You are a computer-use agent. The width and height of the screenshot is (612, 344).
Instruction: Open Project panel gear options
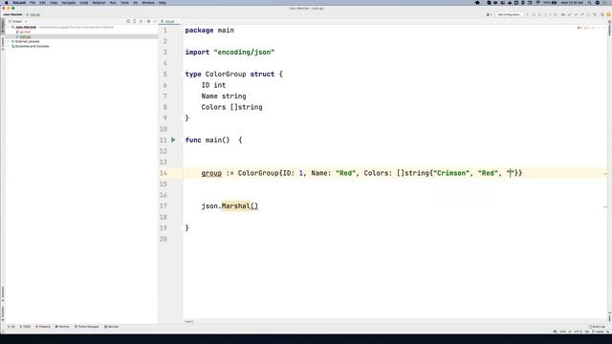pos(148,21)
